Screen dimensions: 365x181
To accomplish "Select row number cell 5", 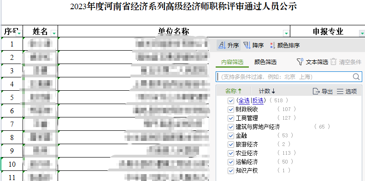I will click(12, 97).
